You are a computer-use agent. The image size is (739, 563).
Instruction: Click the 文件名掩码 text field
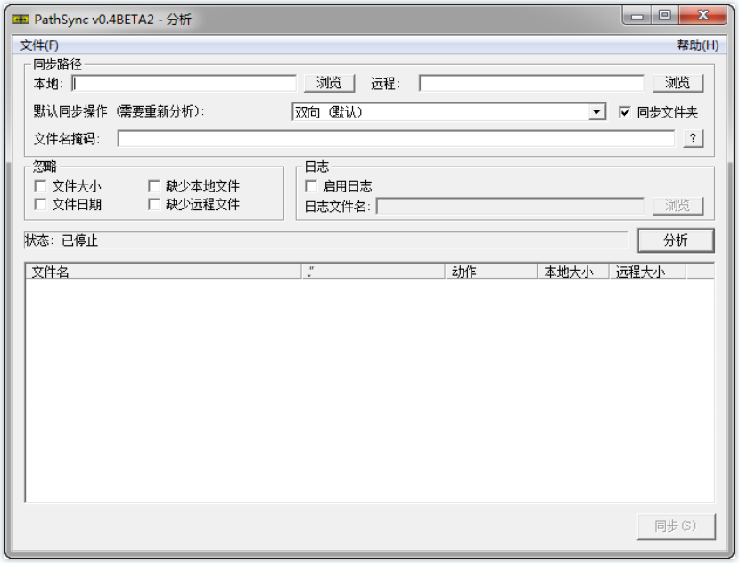coord(396,138)
